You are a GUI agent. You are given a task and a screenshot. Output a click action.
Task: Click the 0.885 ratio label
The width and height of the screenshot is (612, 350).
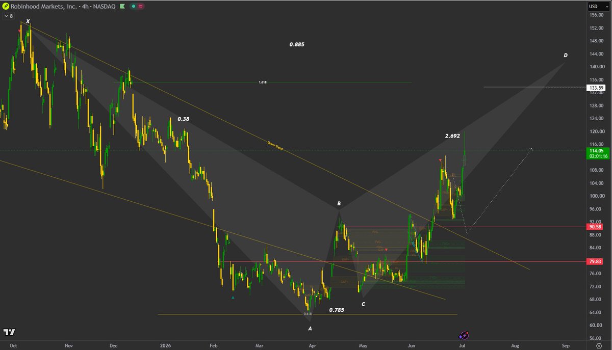click(x=297, y=44)
